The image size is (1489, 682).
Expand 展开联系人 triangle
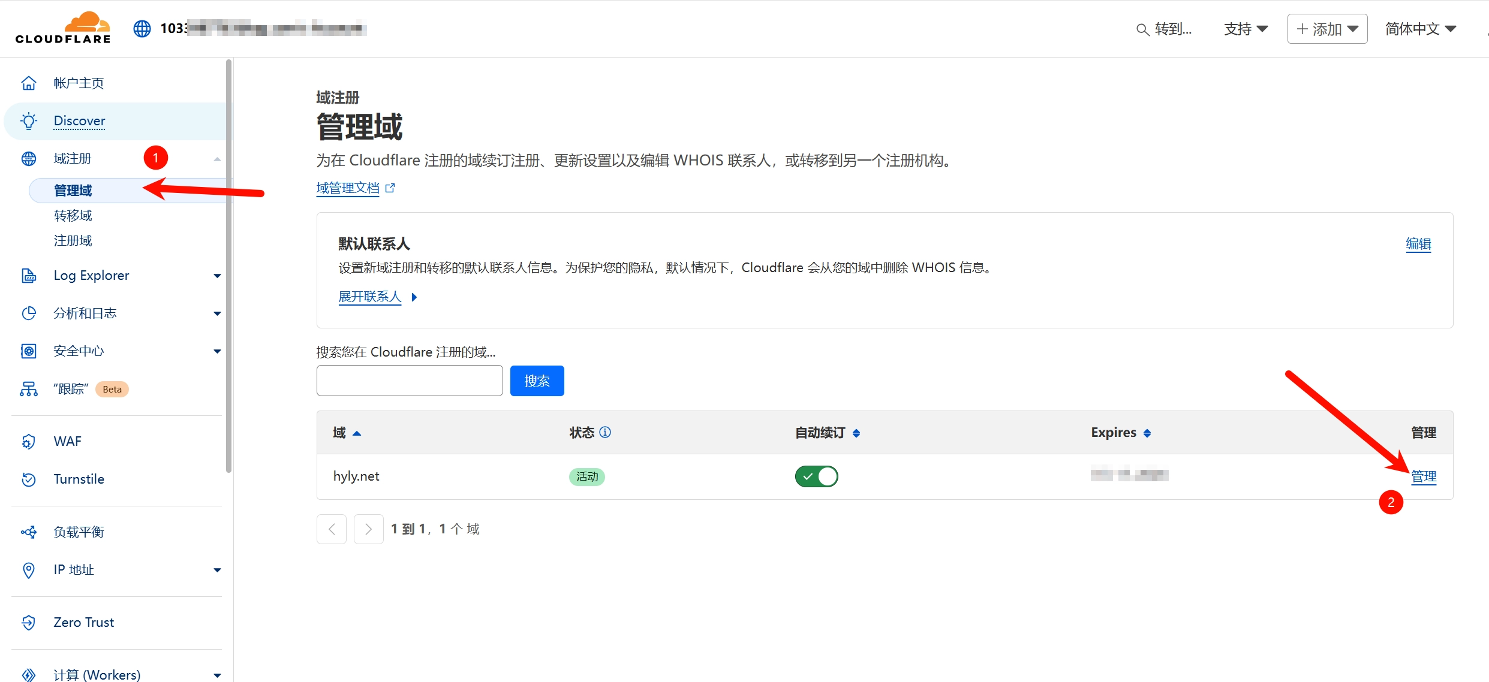pos(414,297)
